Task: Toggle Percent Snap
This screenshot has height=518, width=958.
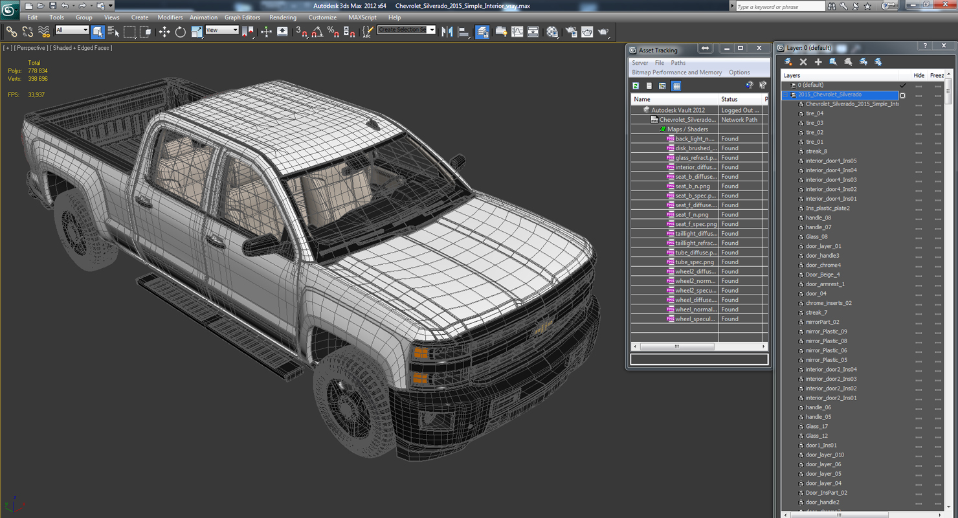Action: click(333, 31)
